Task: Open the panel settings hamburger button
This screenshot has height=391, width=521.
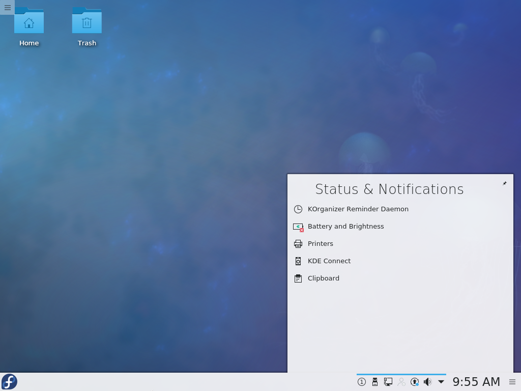Action: click(512, 382)
